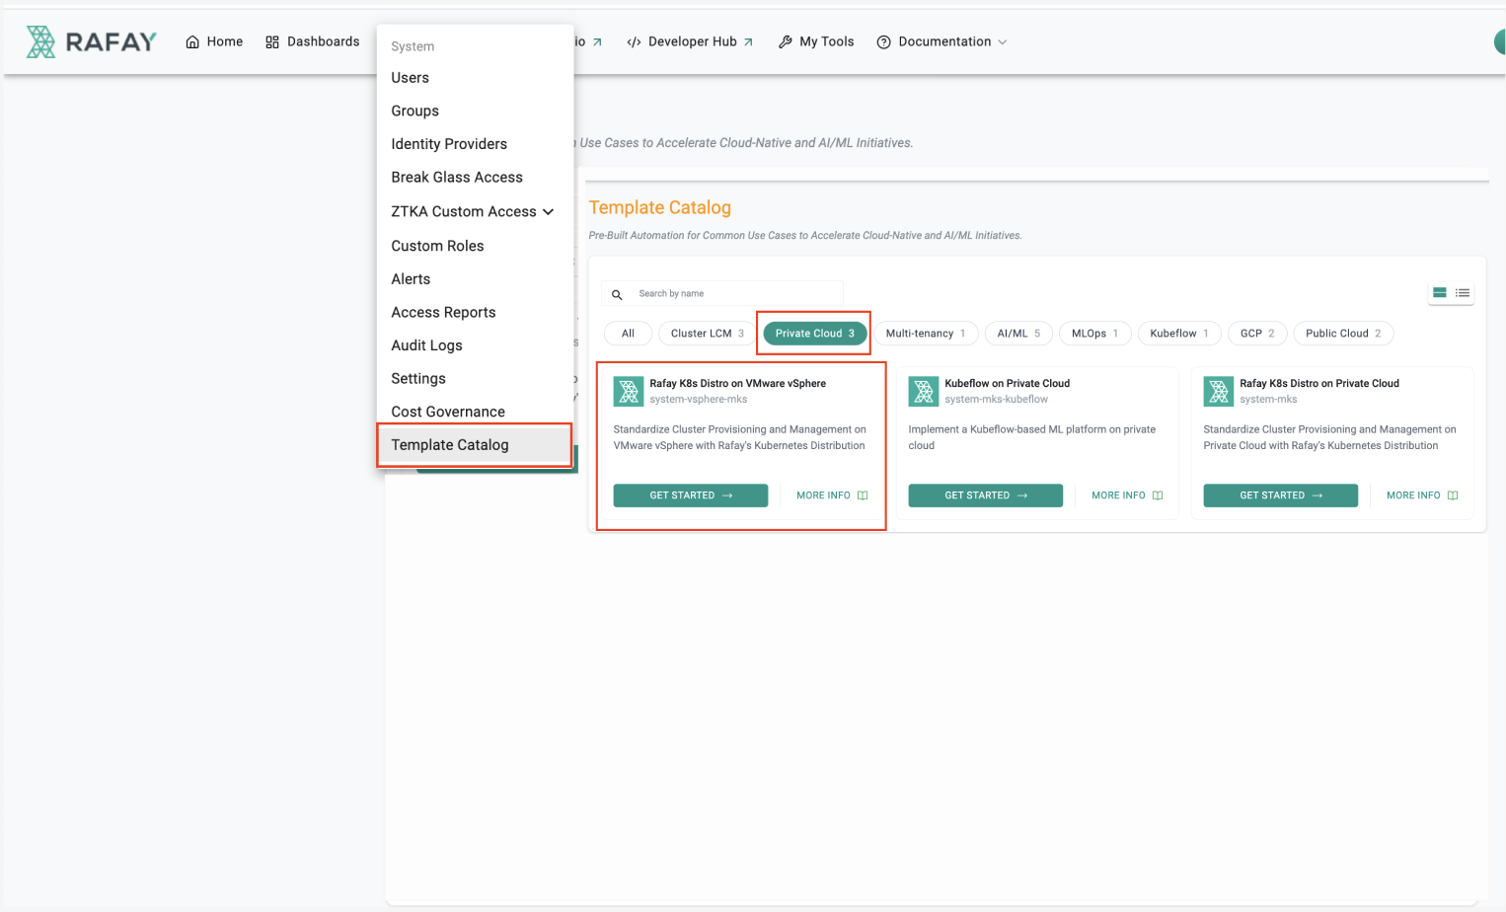Click Template Catalog page heading
Image resolution: width=1506 pixels, height=912 pixels.
[x=660, y=207]
